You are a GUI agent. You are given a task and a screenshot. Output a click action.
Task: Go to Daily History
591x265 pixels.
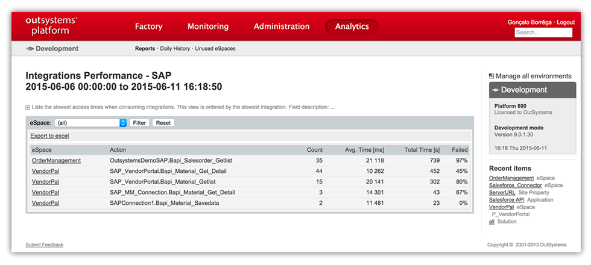pyautogui.click(x=175, y=49)
